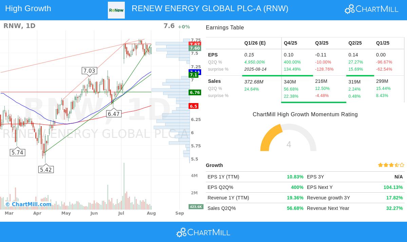Viewport: 407px width, 242px height.
Task: Click the 10.83% EPS 1Y value
Action: (295, 177)
